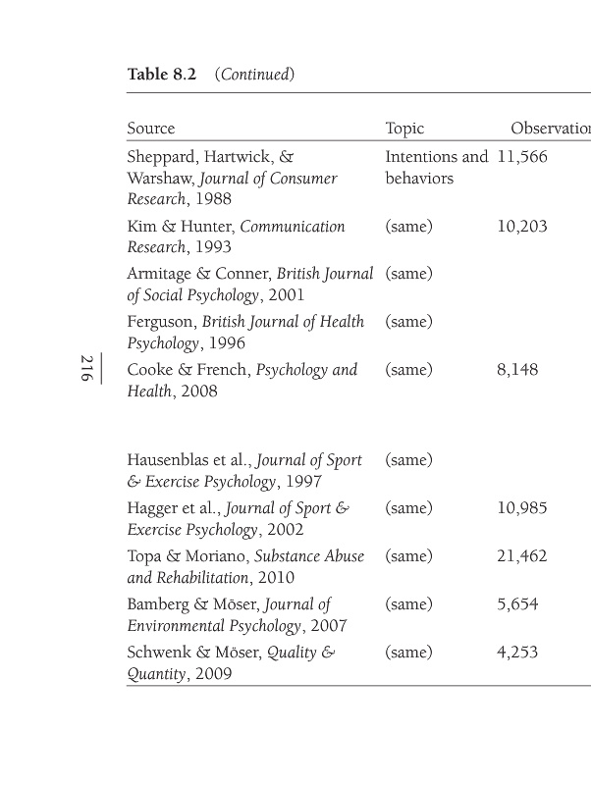591x785 pixels.
Task: Select the value 11,566 in the table
Action: click(x=522, y=157)
